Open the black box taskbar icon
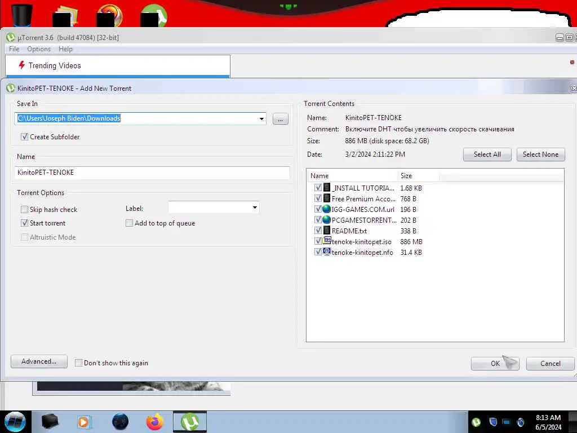Image resolution: width=577 pixels, height=433 pixels. [x=50, y=422]
